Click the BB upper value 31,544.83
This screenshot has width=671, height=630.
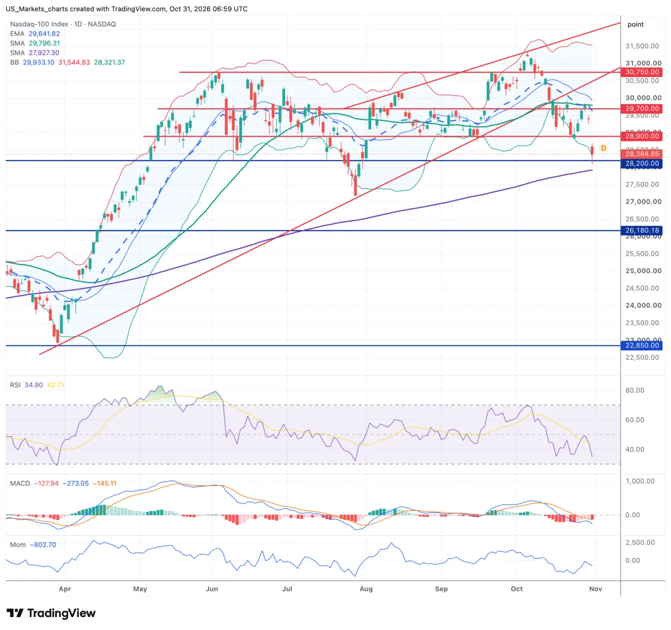point(74,62)
